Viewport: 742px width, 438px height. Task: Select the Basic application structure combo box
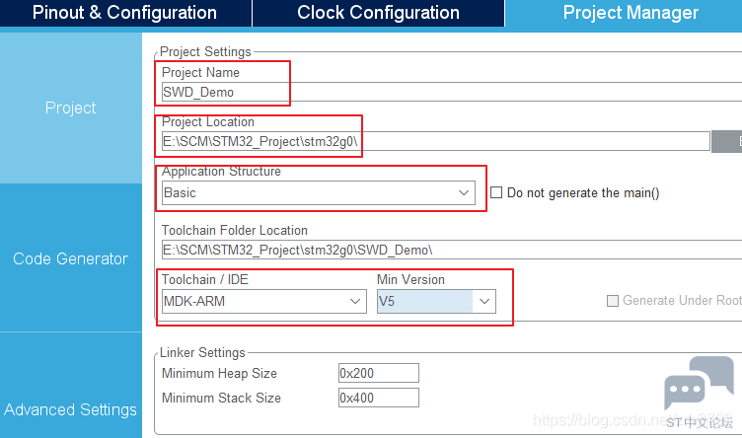pos(319,193)
